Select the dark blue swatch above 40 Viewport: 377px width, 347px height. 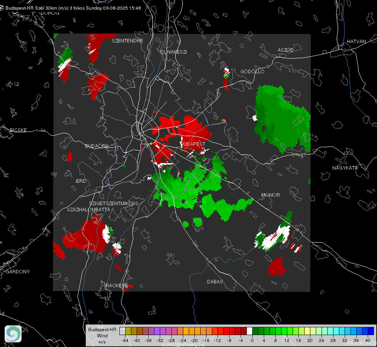click(x=371, y=331)
